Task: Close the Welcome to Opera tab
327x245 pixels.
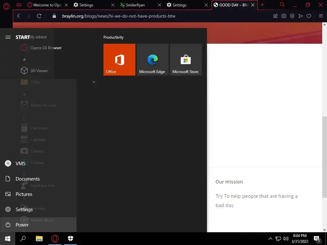Action: (66, 5)
